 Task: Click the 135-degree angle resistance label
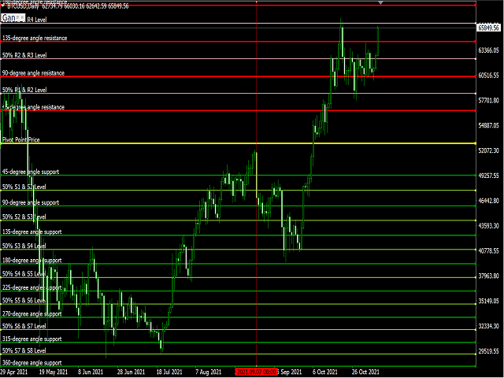point(46,38)
